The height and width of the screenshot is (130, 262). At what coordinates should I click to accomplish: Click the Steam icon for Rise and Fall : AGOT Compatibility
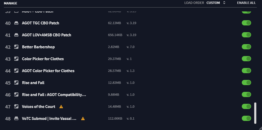coord(16,95)
